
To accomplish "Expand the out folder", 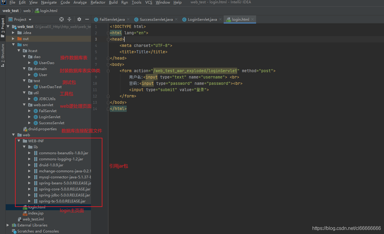I will [13, 39].
